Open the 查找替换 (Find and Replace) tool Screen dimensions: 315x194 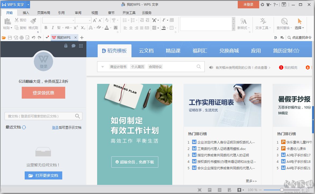284,24
